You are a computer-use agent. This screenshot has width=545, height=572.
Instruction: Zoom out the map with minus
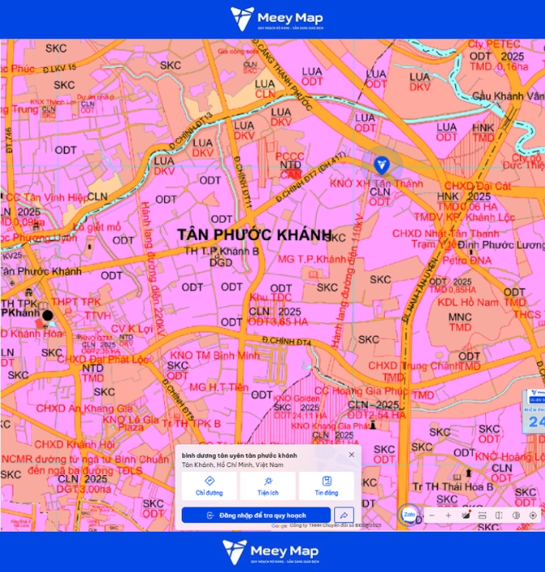(x=432, y=515)
